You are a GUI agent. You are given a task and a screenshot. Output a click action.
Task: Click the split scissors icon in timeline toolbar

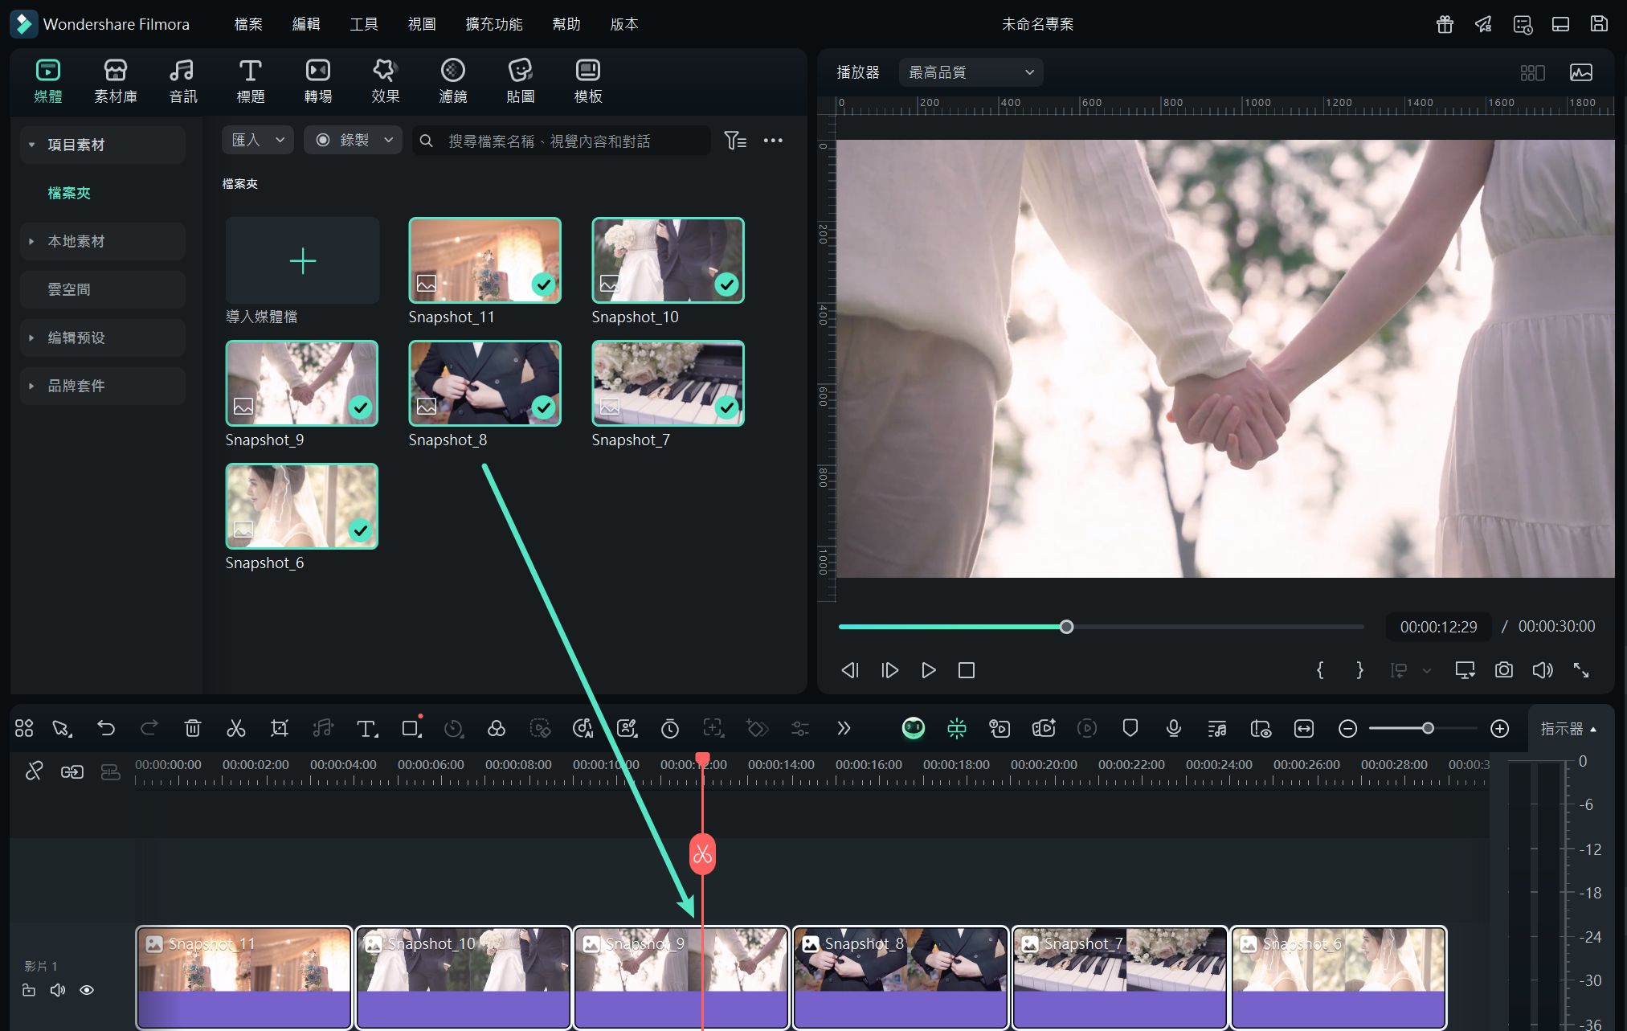235,728
